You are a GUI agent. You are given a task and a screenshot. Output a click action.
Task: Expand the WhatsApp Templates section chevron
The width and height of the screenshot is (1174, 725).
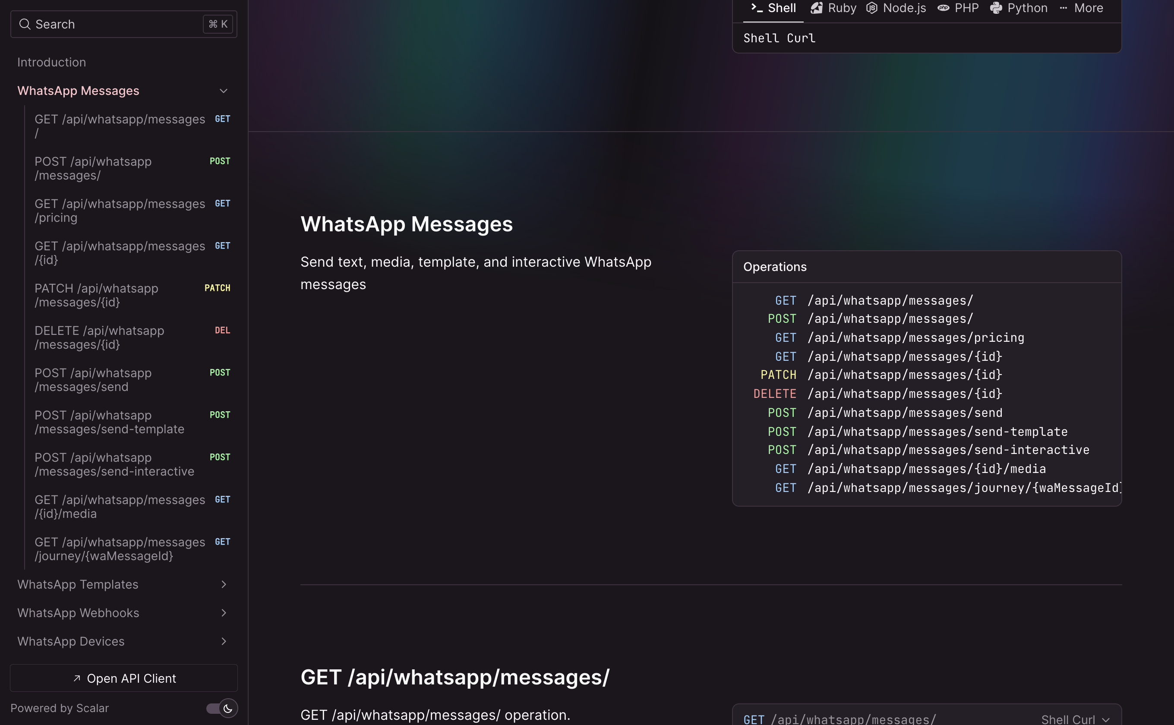[224, 584]
